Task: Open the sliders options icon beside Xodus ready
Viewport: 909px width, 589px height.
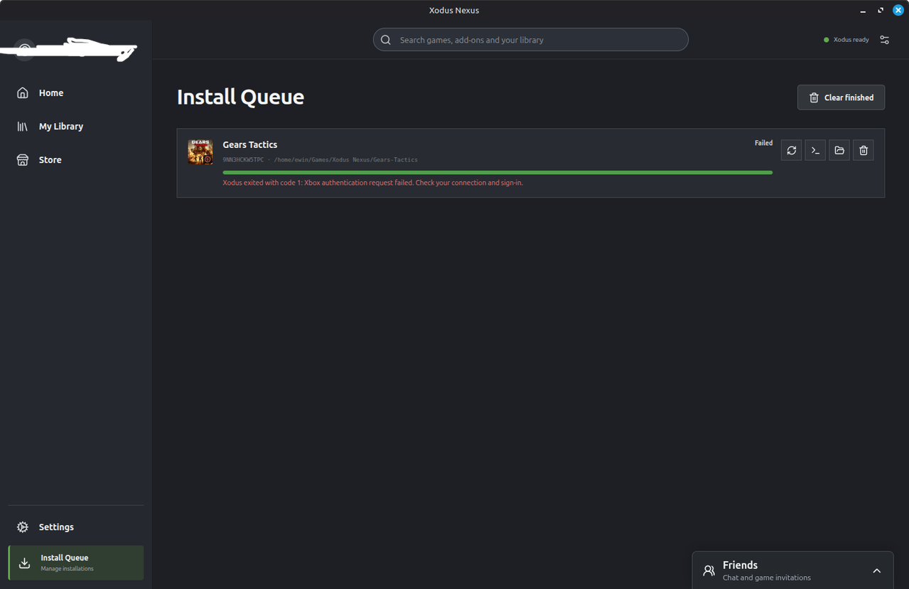Action: 885,40
